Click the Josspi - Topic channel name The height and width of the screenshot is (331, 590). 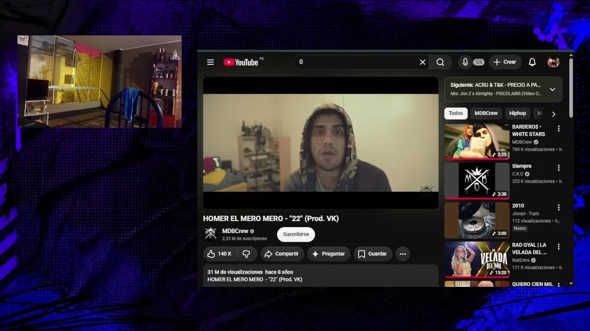(x=525, y=214)
